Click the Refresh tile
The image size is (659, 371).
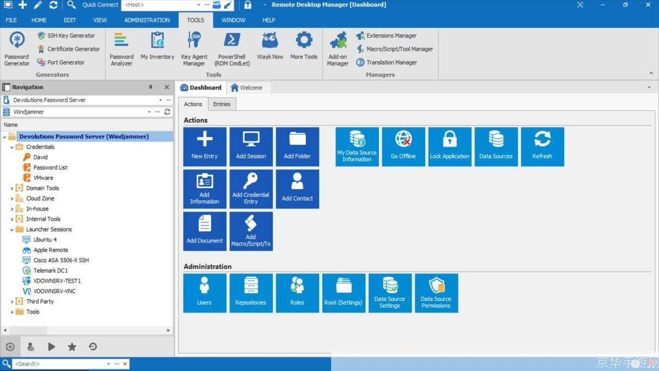click(x=542, y=146)
